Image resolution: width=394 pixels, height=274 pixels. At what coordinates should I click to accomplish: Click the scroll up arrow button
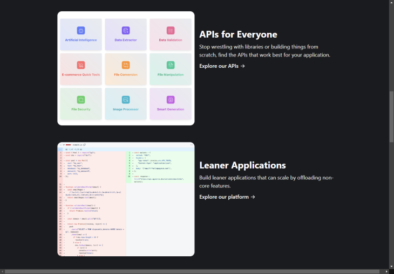(x=391, y=3)
